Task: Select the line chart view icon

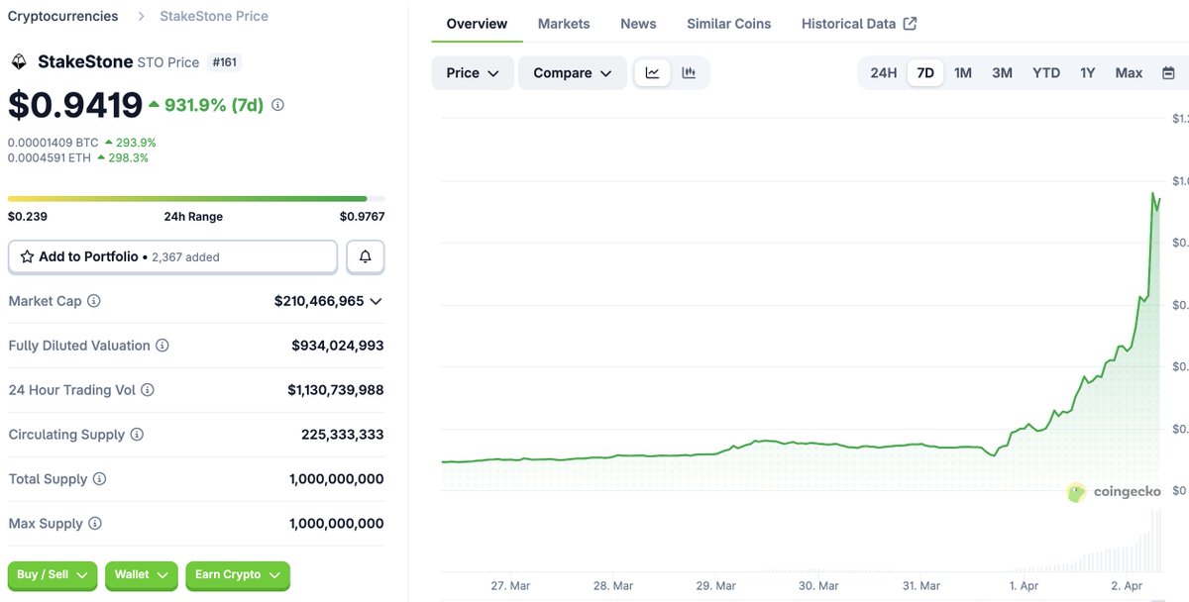Action: click(652, 71)
